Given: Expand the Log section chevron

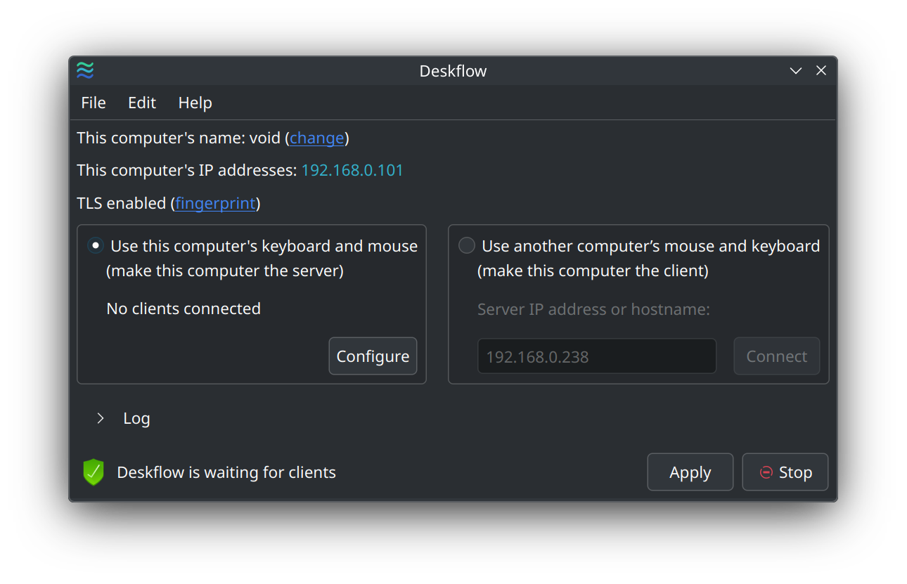Looking at the screenshot, I should click(101, 418).
